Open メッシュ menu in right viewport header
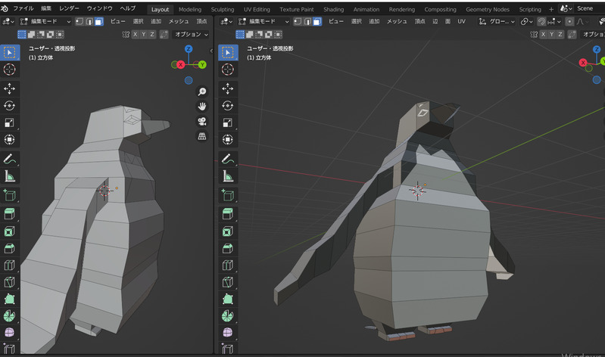 click(x=397, y=22)
